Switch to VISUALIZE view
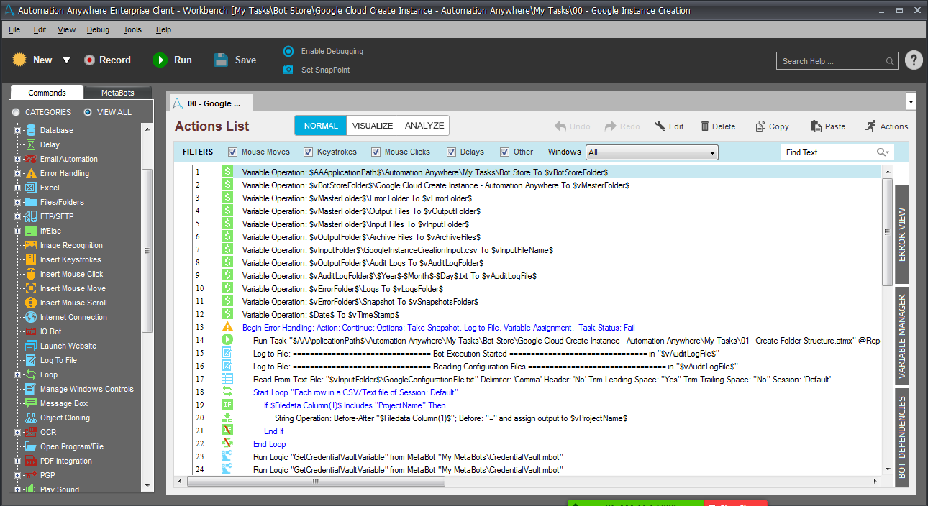Viewport: 928px width, 506px height. [x=373, y=126]
